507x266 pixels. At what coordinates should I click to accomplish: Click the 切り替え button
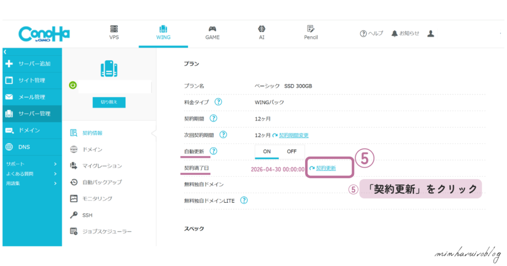point(109,102)
